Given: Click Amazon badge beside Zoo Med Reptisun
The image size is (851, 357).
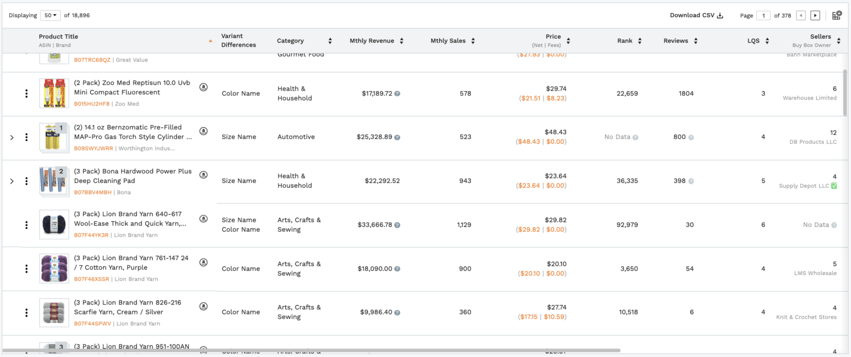Looking at the screenshot, I should (x=203, y=87).
